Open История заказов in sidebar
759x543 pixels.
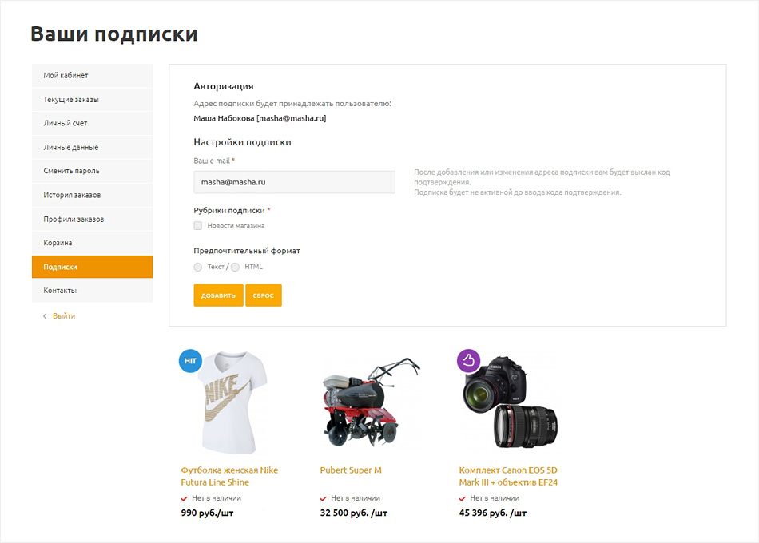(x=92, y=195)
